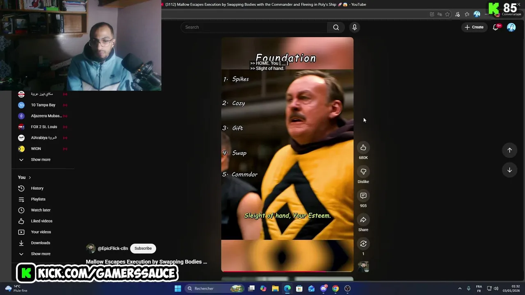Open Edge media control icon
525x295 pixels.
[x=457, y=14]
